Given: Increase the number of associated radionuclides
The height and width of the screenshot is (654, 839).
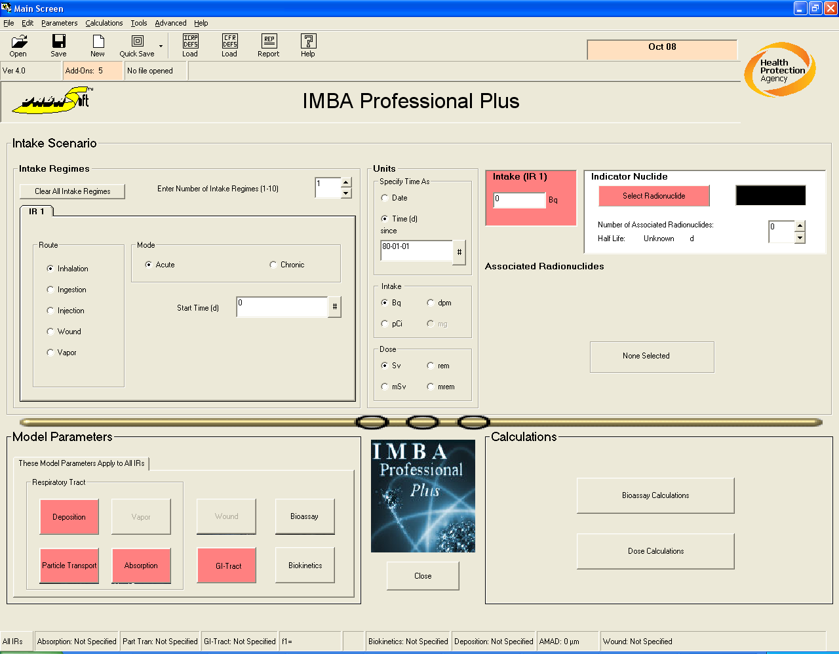Looking at the screenshot, I should pos(800,226).
